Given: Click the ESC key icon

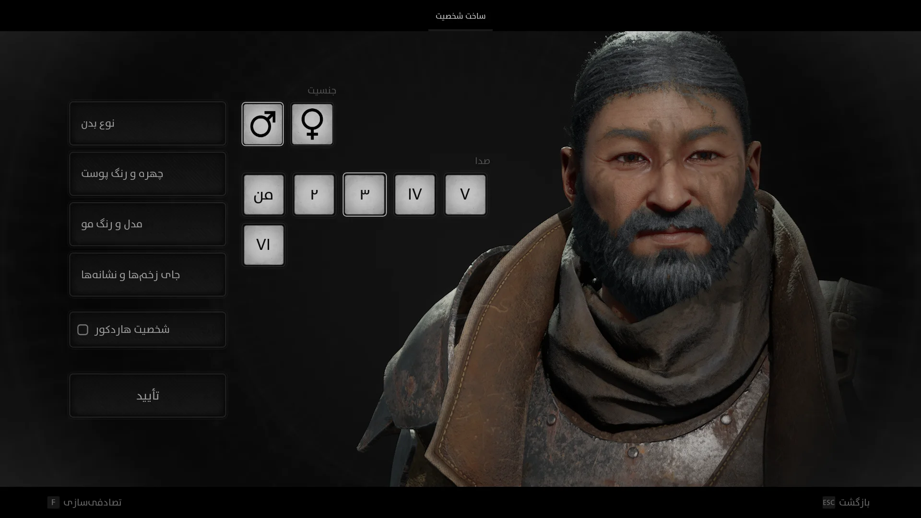Looking at the screenshot, I should tap(828, 502).
